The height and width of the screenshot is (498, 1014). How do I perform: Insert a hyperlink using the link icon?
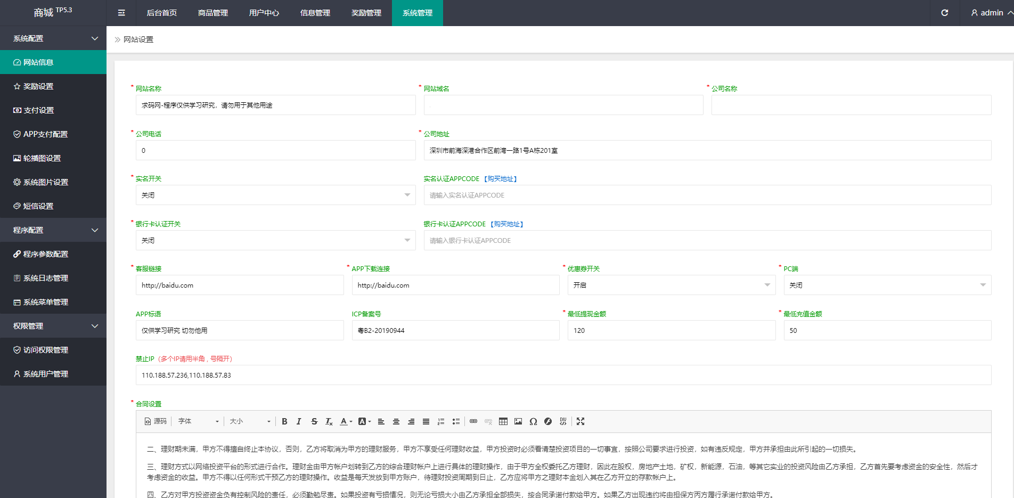[x=473, y=421]
